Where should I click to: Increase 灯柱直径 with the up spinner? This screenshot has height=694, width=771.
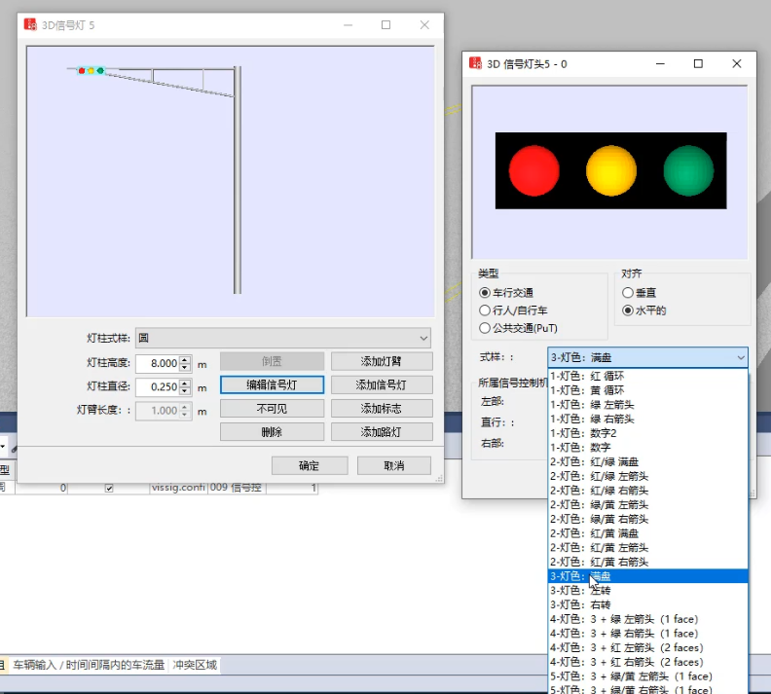[185, 384]
